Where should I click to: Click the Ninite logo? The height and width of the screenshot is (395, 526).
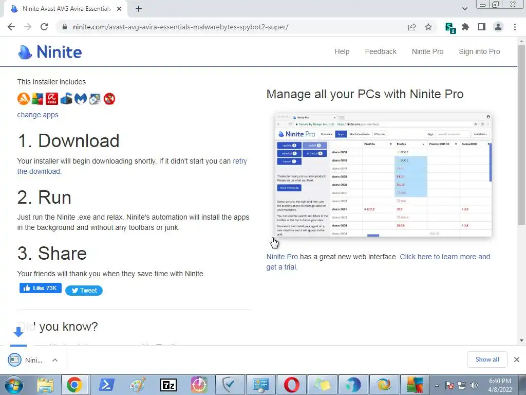50,52
